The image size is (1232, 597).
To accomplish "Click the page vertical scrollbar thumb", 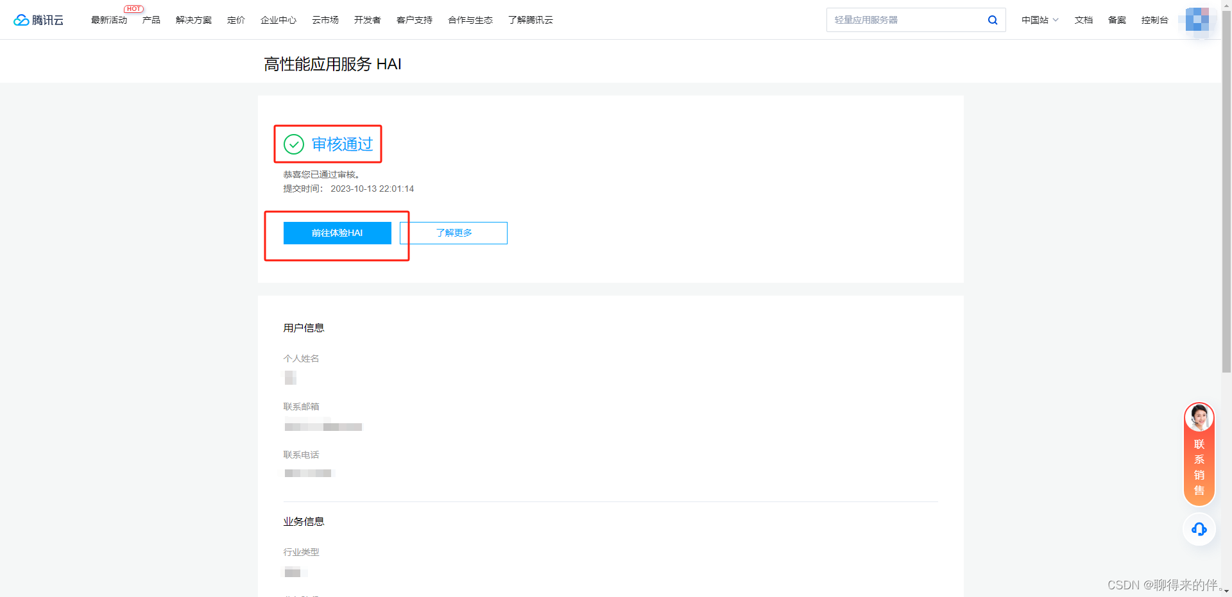I will click(x=1226, y=192).
